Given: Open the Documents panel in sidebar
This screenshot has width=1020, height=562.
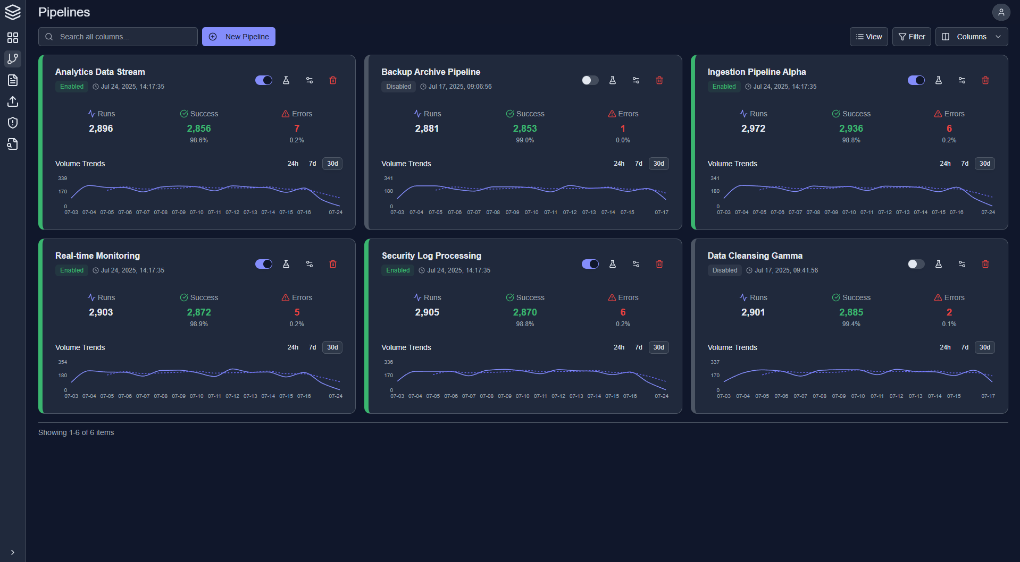Looking at the screenshot, I should coord(13,80).
